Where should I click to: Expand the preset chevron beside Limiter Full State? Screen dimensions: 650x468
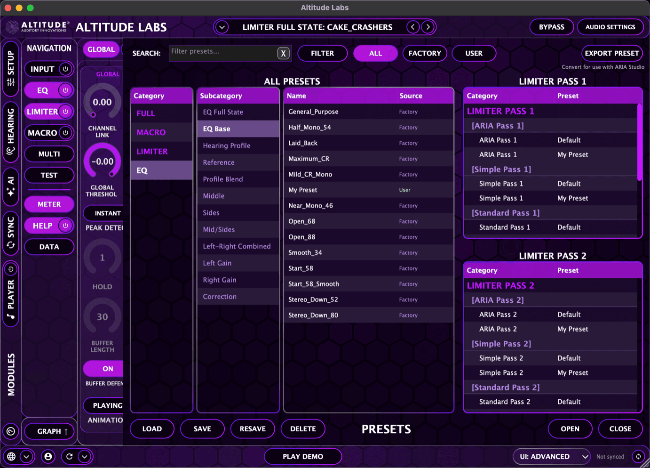click(222, 27)
